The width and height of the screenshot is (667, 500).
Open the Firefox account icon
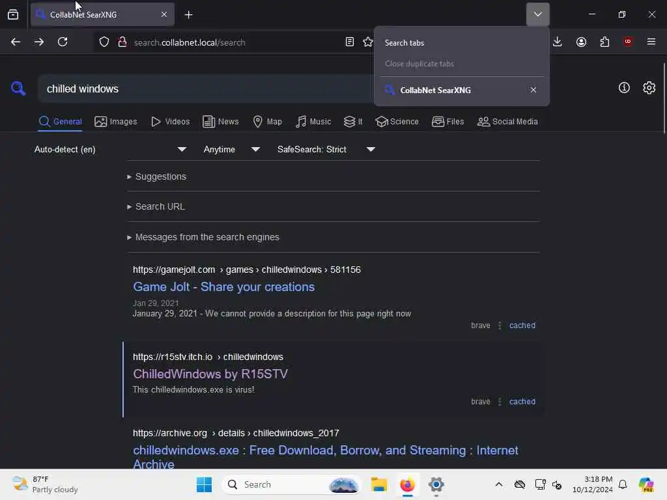581,42
